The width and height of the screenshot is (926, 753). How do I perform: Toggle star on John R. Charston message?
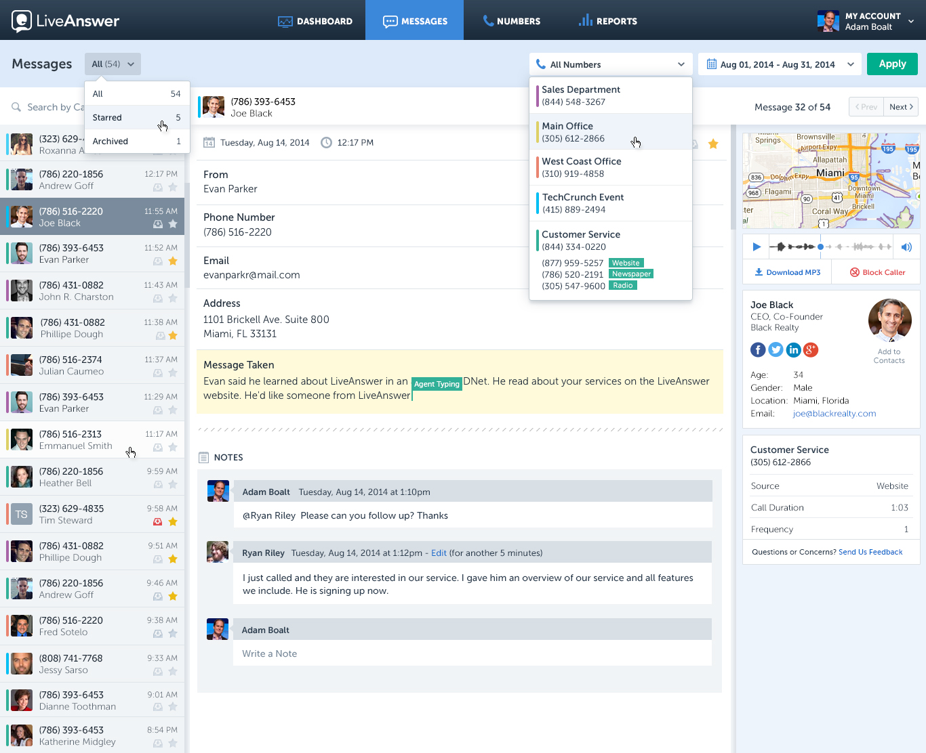click(x=173, y=299)
